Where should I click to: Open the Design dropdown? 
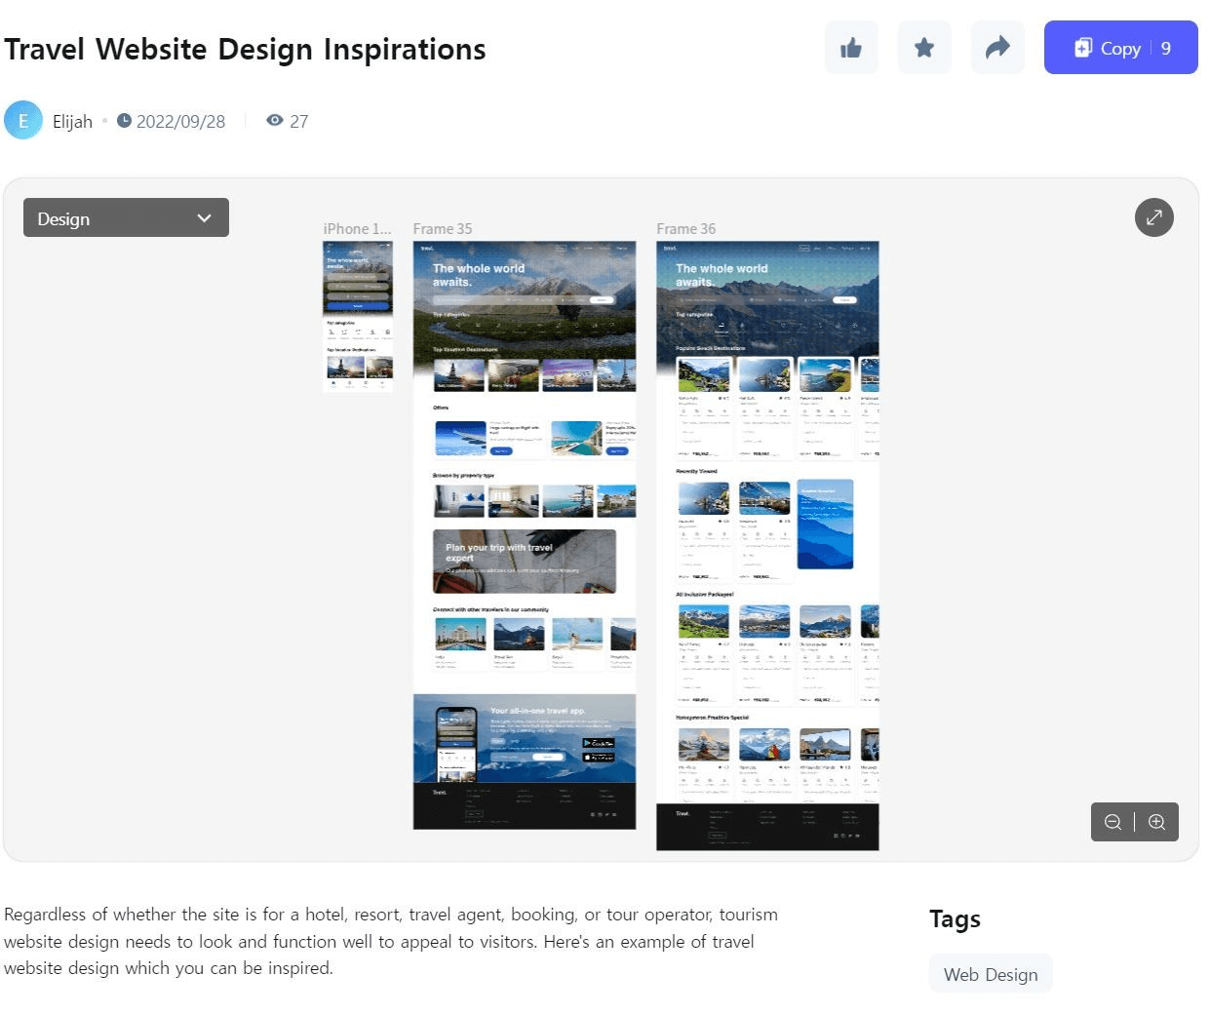tap(126, 217)
